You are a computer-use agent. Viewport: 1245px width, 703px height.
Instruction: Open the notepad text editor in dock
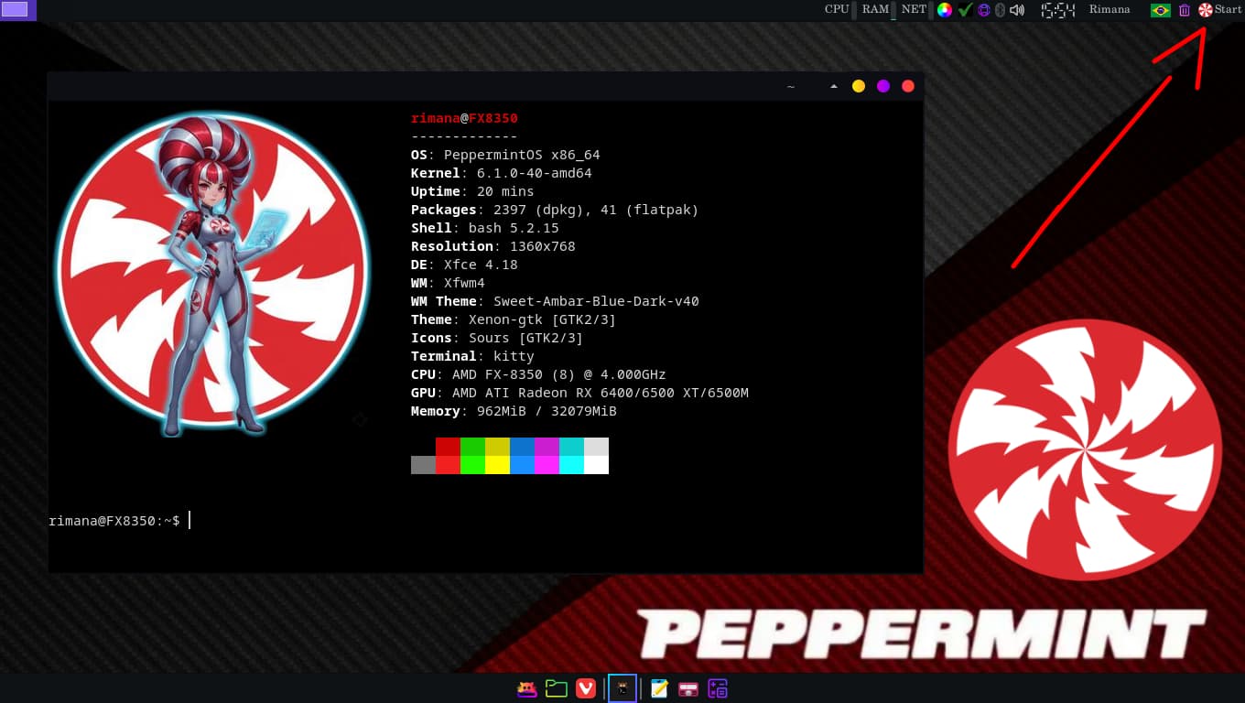pos(659,688)
